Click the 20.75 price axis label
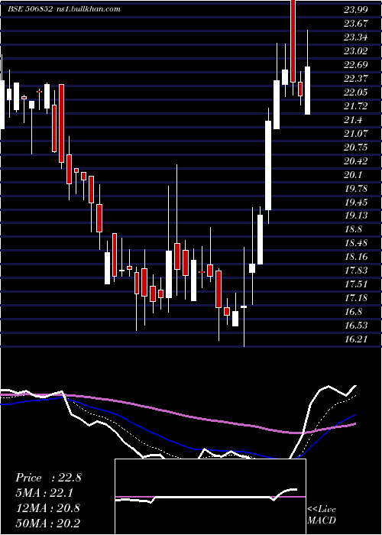 [356, 148]
